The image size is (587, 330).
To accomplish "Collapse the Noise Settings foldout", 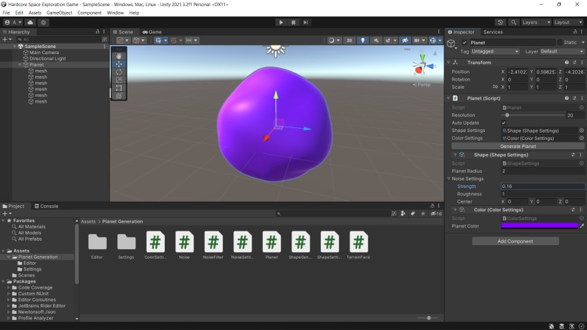I will [x=449, y=179].
